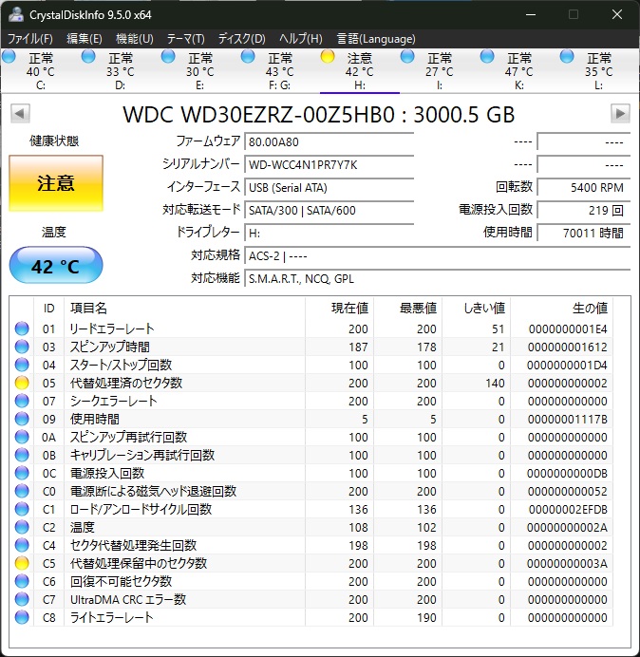The image size is (640, 657).
Task: Click the CrystalDiskInfo app icon in title bar
Action: coord(16,14)
